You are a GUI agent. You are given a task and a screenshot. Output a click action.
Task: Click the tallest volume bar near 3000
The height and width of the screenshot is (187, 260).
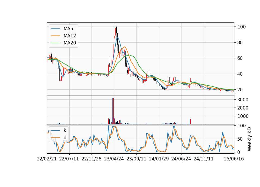click(x=113, y=111)
